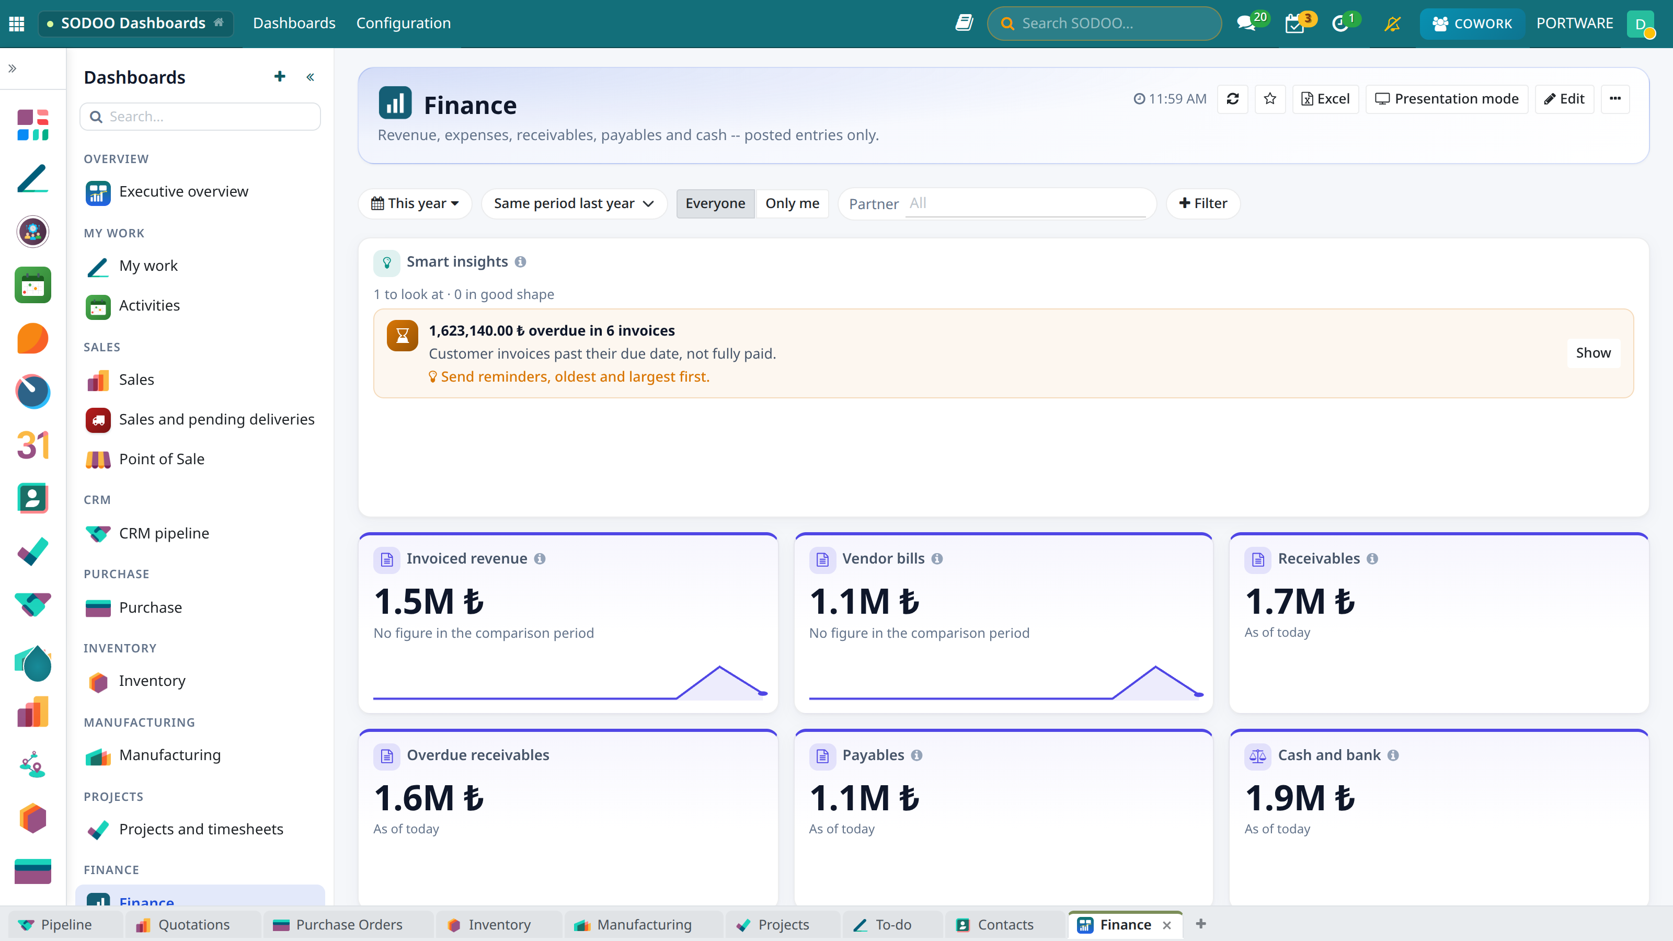Open the Partner All selector field
This screenshot has height=941, width=1673.
point(1025,203)
